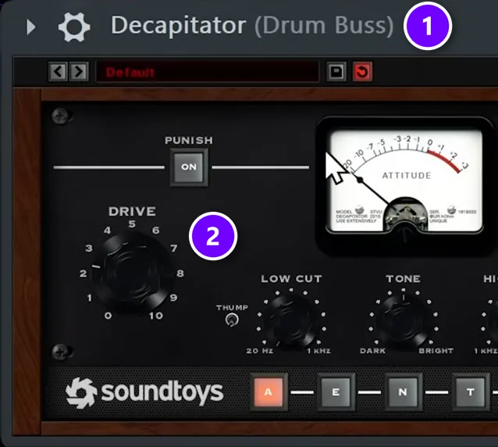Open the plugin options gear icon

(74, 27)
